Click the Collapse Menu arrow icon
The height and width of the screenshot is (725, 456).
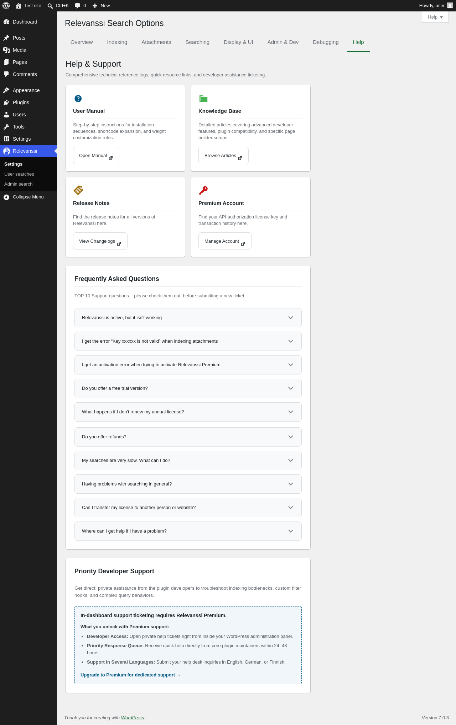coord(6,197)
